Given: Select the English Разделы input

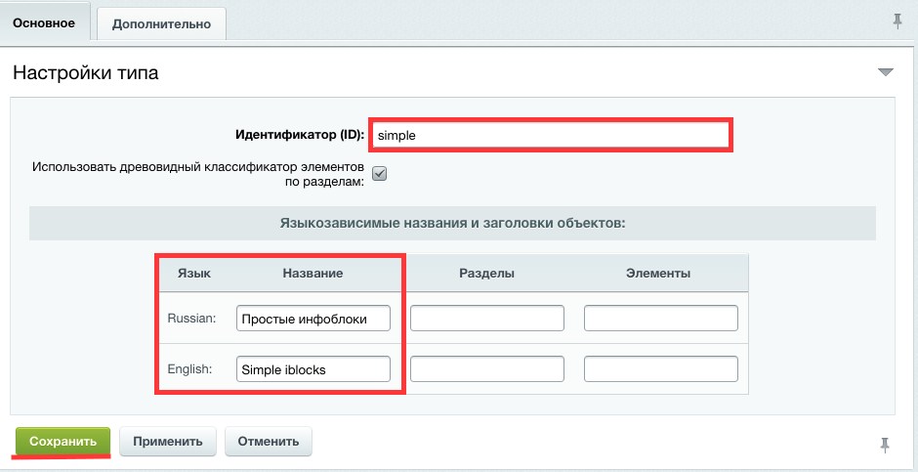Looking at the screenshot, I should (x=487, y=368).
